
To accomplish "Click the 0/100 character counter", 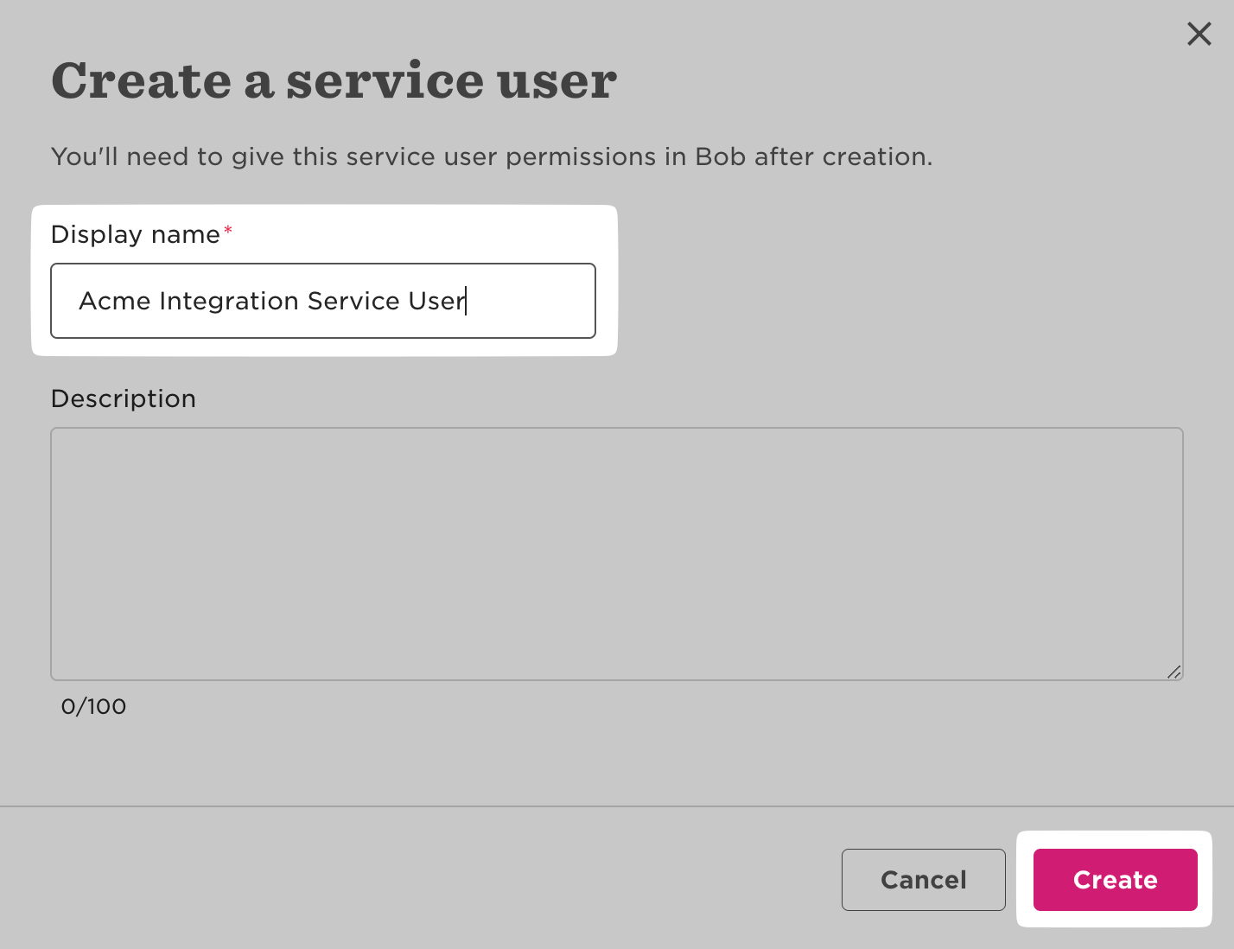I will [93, 706].
